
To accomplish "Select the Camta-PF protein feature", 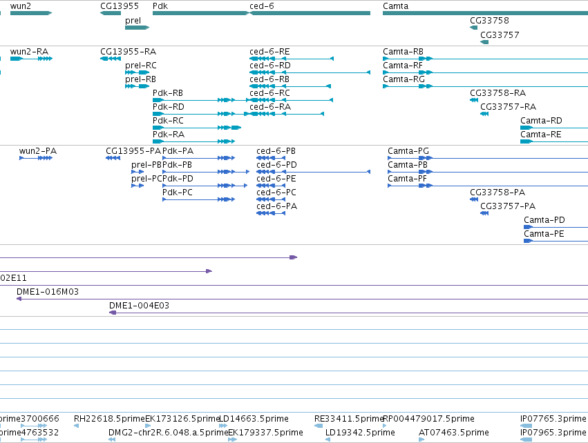I will (x=488, y=186).
